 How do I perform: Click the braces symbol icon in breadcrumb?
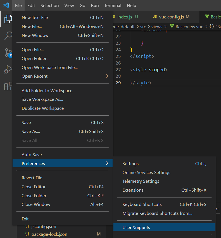(212, 27)
